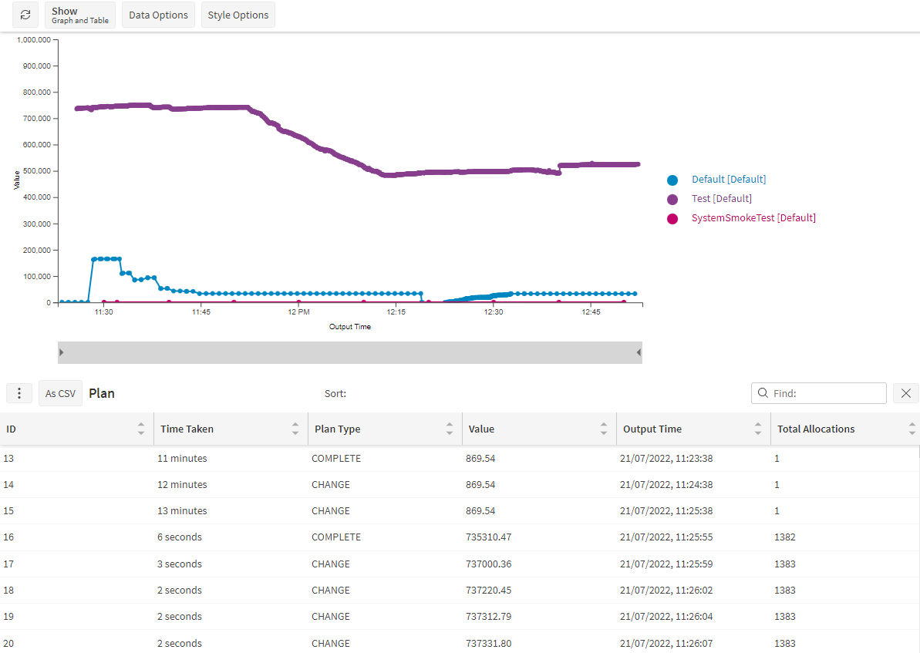920x653 pixels.
Task: Click the total allocations cell 1382
Action: coord(785,537)
